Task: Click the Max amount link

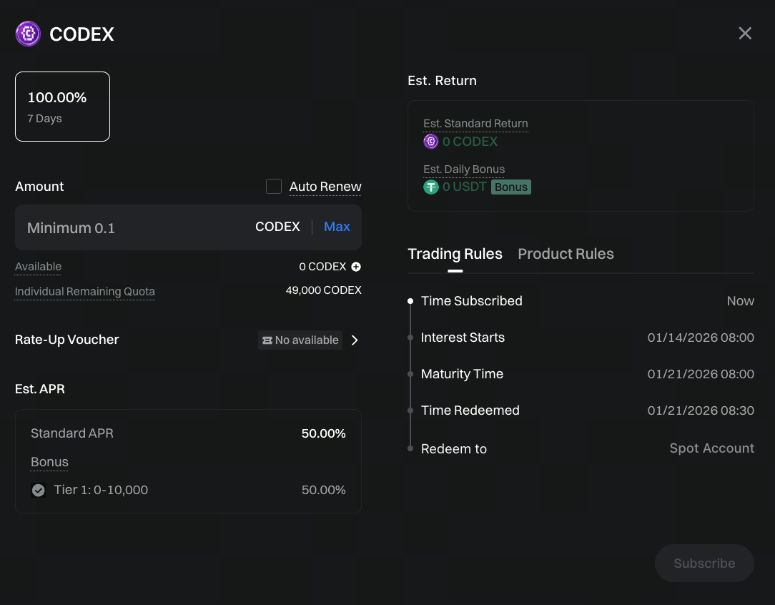Action: pyautogui.click(x=337, y=227)
